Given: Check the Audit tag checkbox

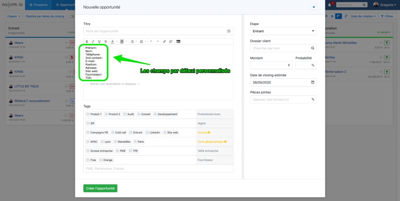Looking at the screenshot, I should (x=125, y=114).
